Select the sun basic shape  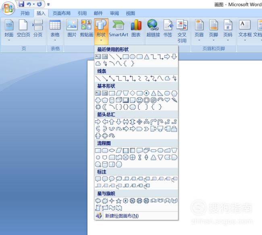[x=98, y=107]
